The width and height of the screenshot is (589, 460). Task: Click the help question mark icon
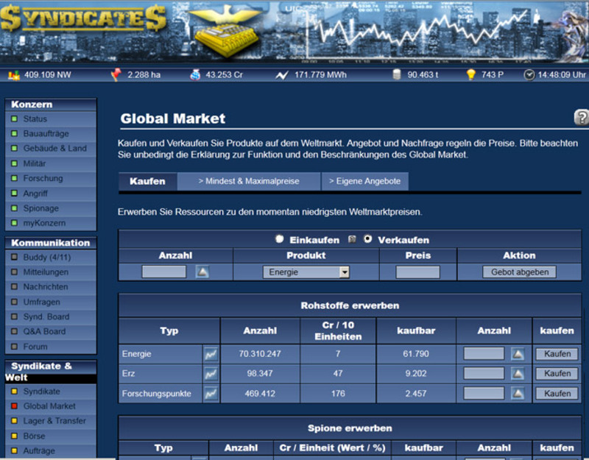[581, 118]
